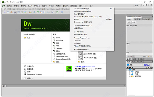Viewport: 154px width, 97px height.
Task: Click the Adobe BrowserLab panel title
Action: pos(134,17)
